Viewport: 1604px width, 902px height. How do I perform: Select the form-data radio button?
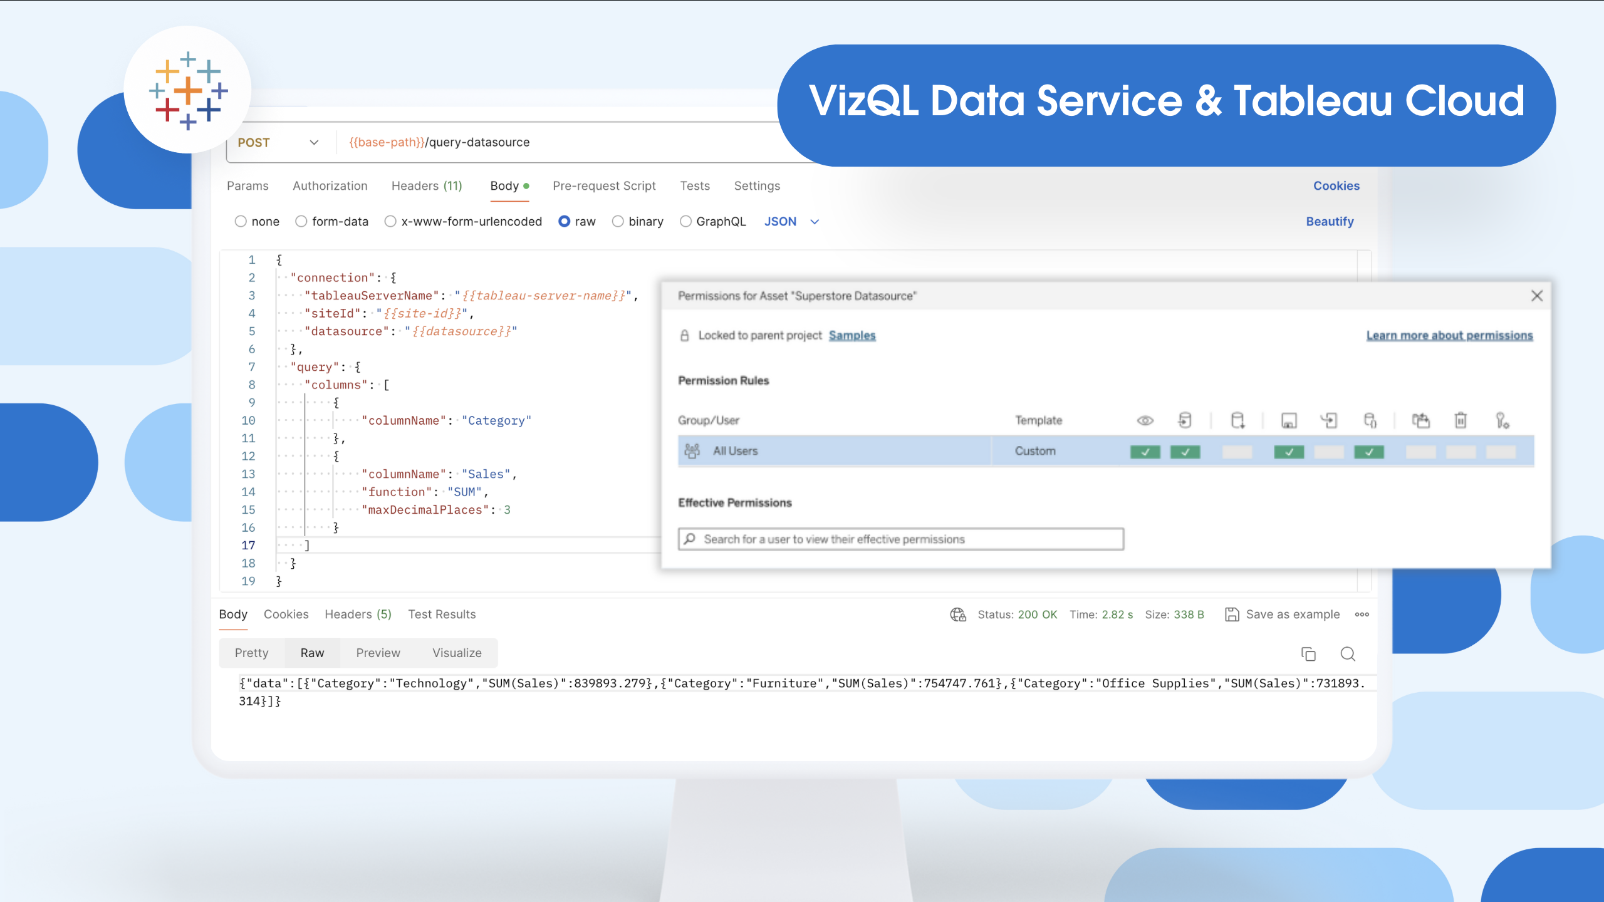click(301, 221)
